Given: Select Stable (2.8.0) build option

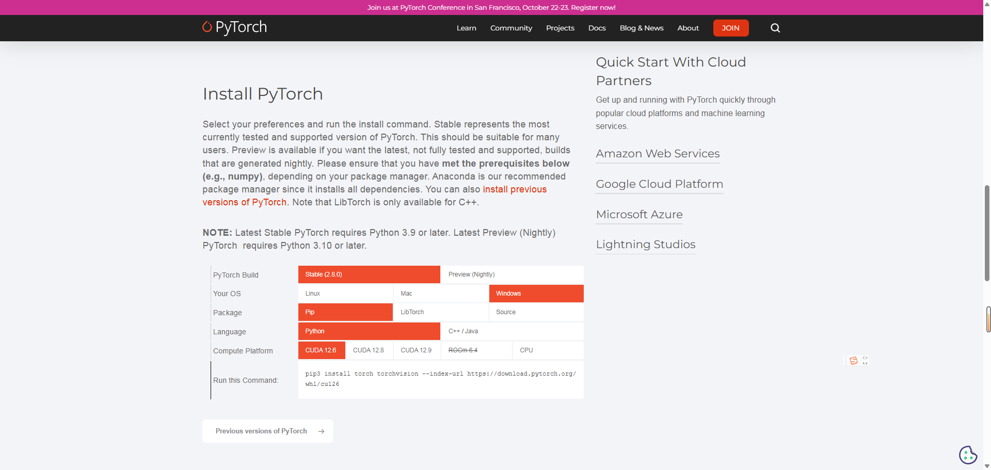Looking at the screenshot, I should (369, 274).
